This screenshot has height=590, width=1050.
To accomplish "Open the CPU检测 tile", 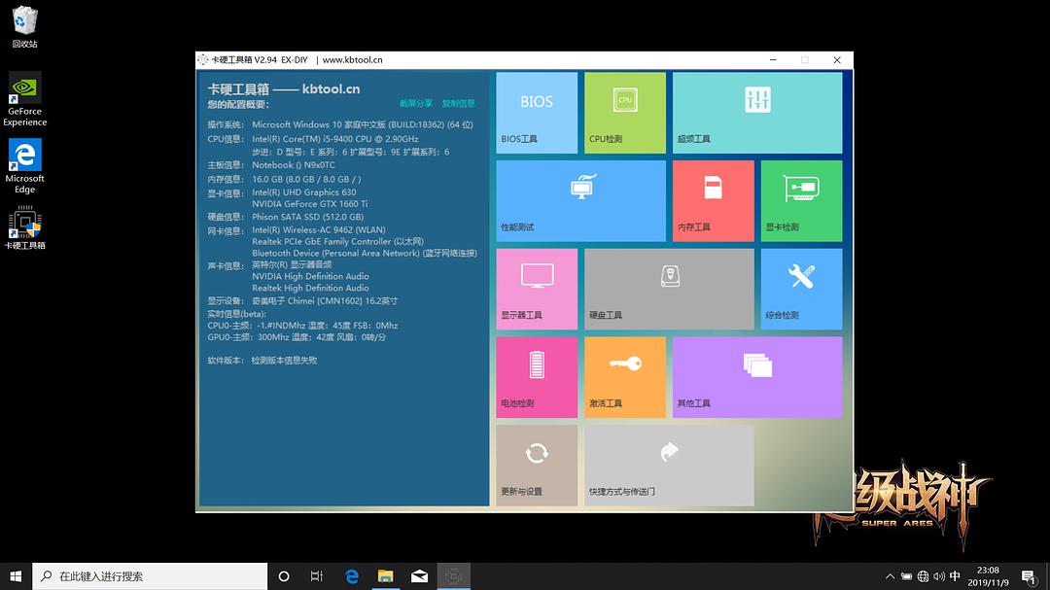I will tap(625, 113).
